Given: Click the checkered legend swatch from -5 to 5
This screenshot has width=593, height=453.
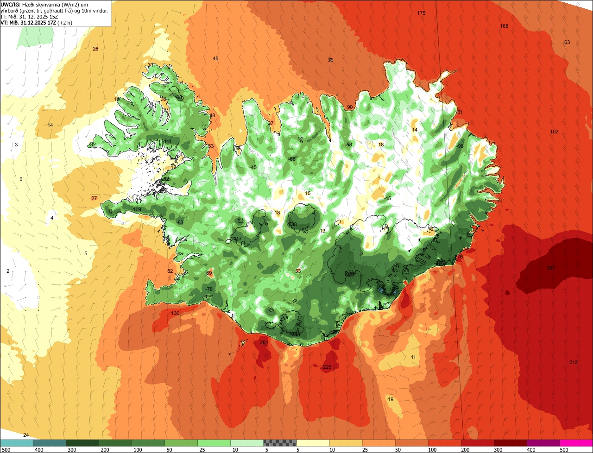Looking at the screenshot, I should click(280, 443).
